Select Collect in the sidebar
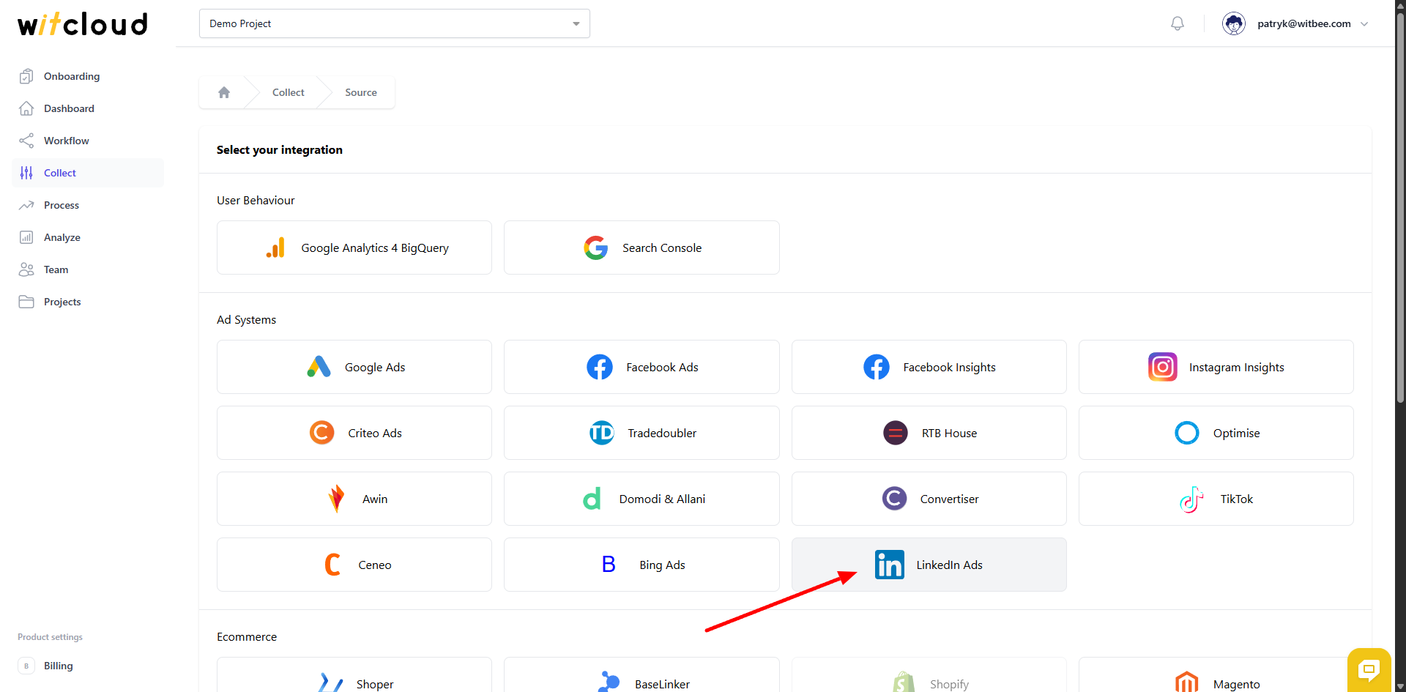Viewport: 1406px width, 692px height. [88, 173]
